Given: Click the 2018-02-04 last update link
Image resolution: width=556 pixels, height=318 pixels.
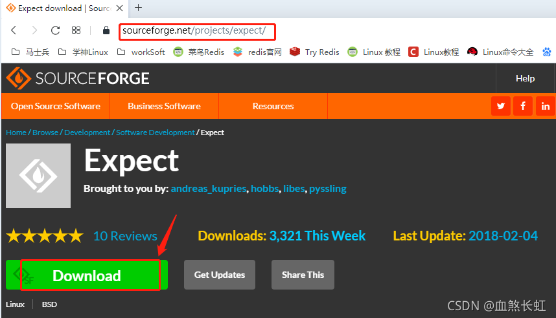Looking at the screenshot, I should click(503, 235).
